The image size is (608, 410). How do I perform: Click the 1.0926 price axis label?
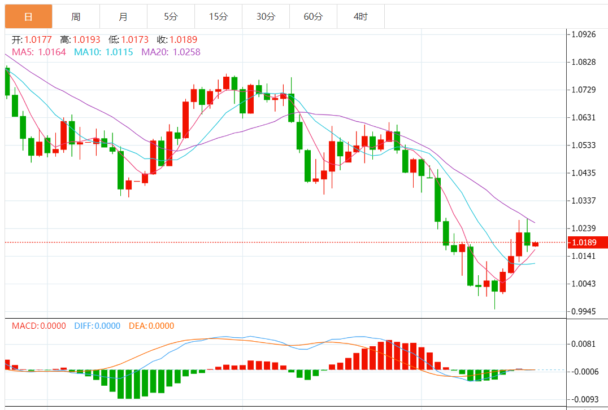(584, 34)
